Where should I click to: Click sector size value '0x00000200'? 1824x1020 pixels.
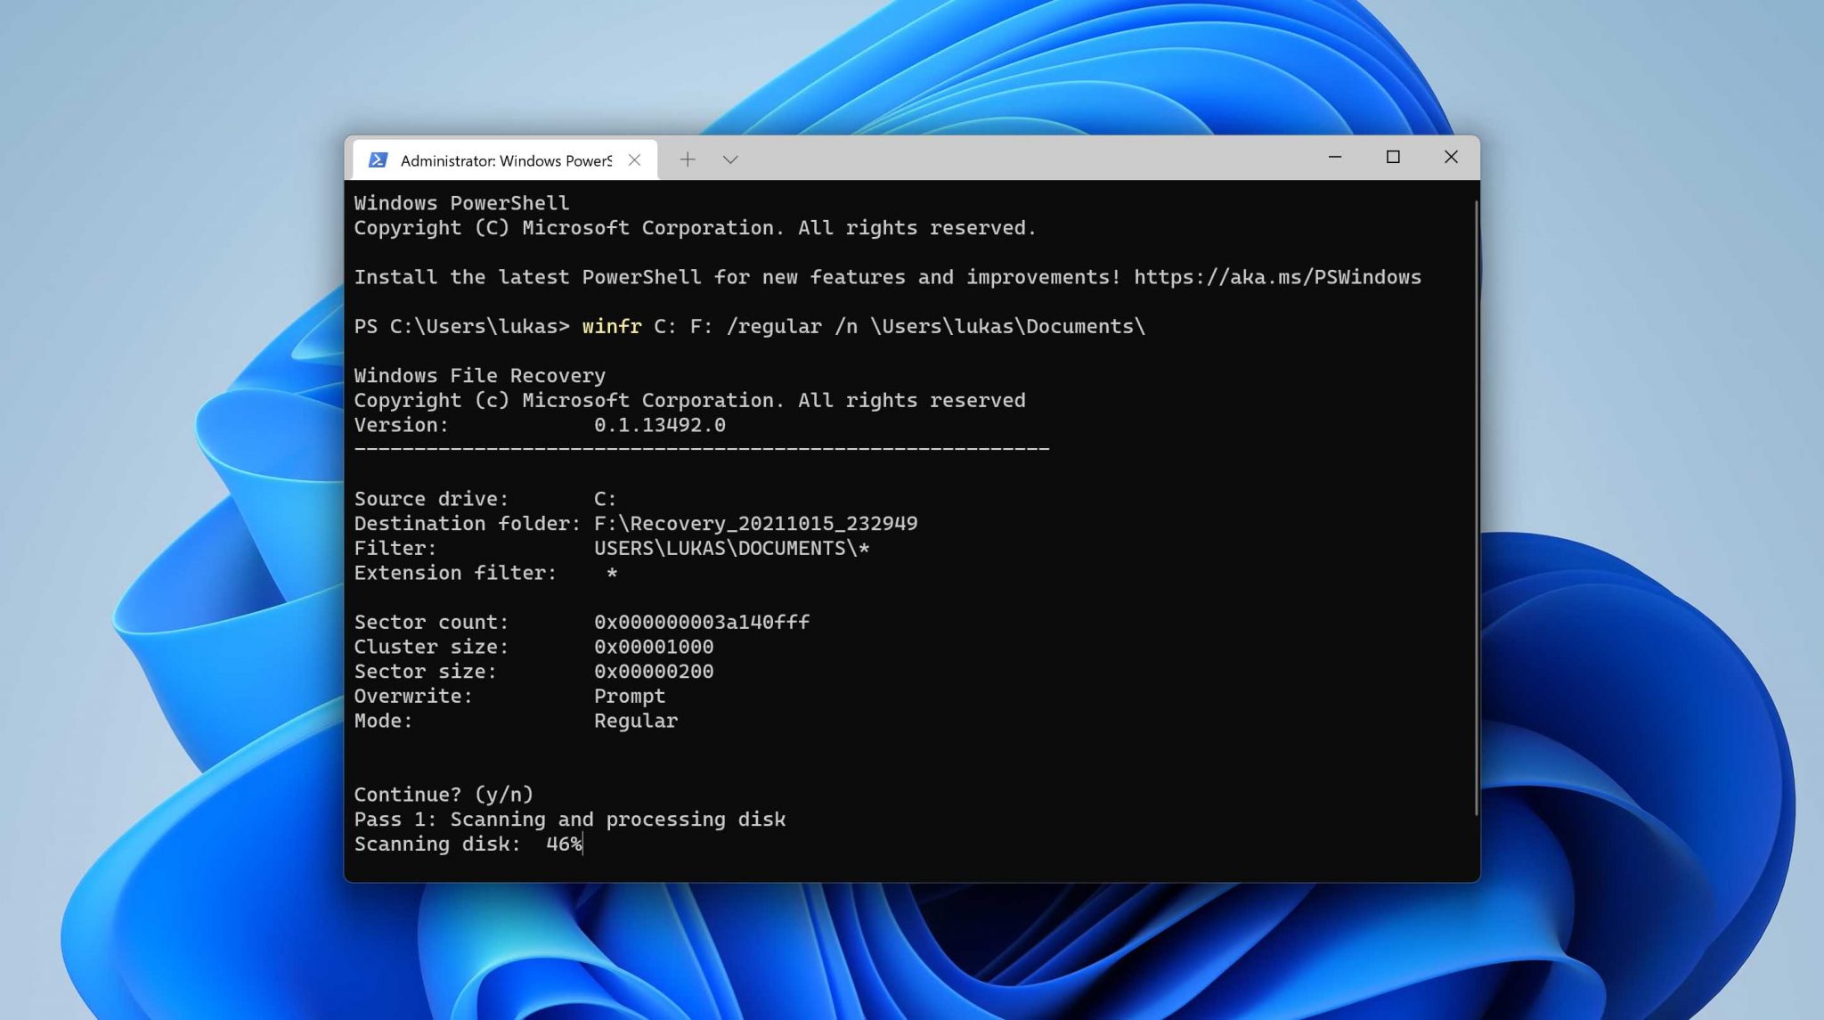click(654, 672)
